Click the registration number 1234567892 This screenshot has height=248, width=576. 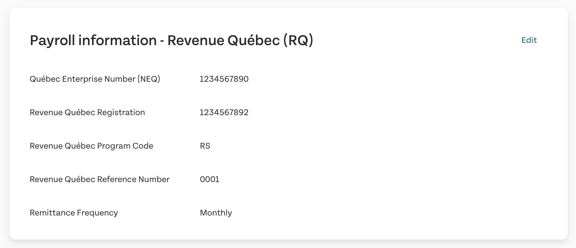(x=224, y=112)
